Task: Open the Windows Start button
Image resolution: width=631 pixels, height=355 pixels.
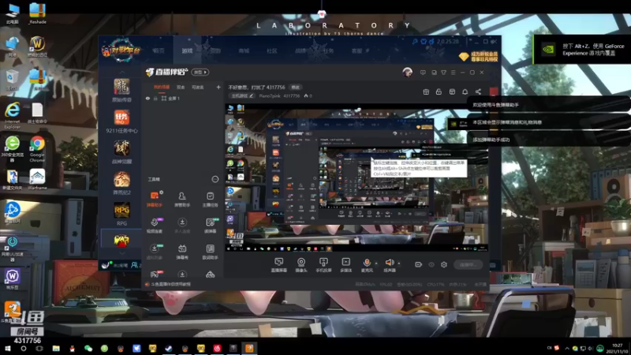Action: pyautogui.click(x=8, y=348)
